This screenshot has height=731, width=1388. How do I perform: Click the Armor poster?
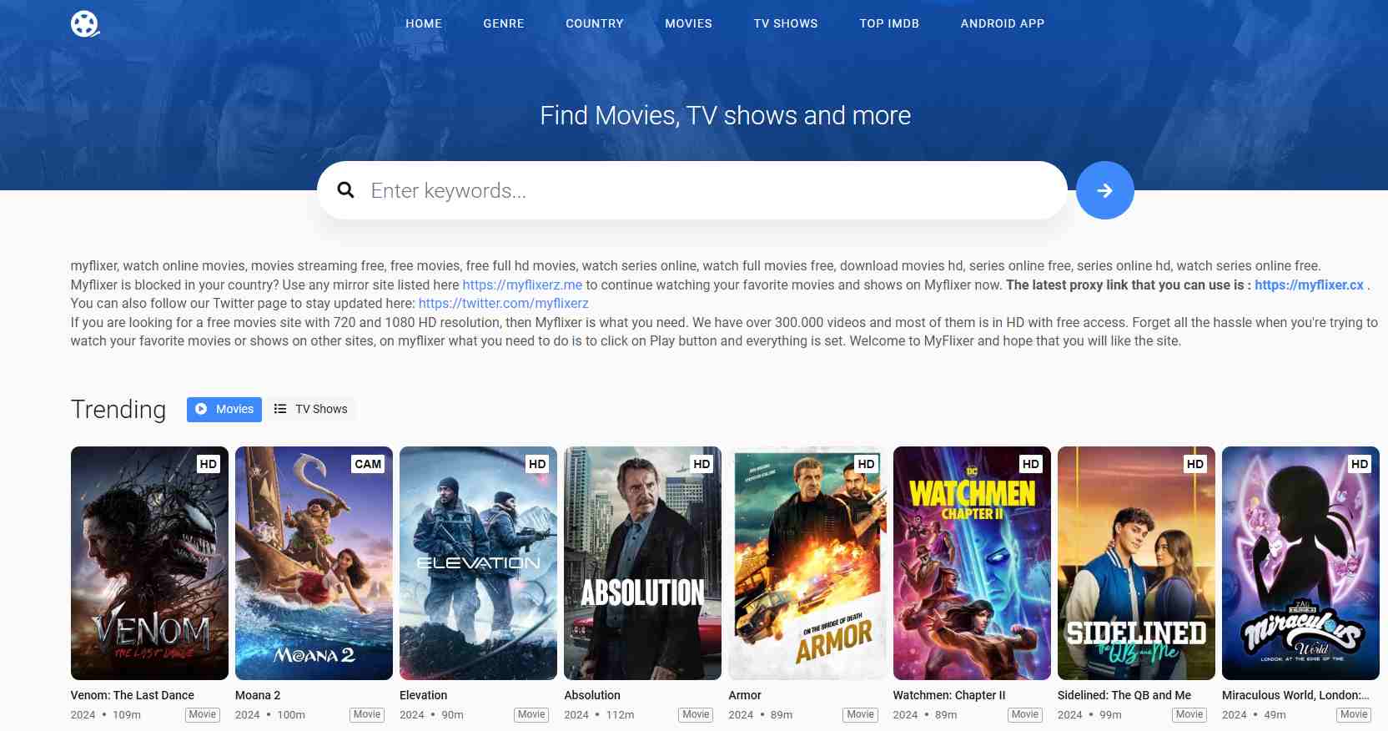(x=807, y=563)
